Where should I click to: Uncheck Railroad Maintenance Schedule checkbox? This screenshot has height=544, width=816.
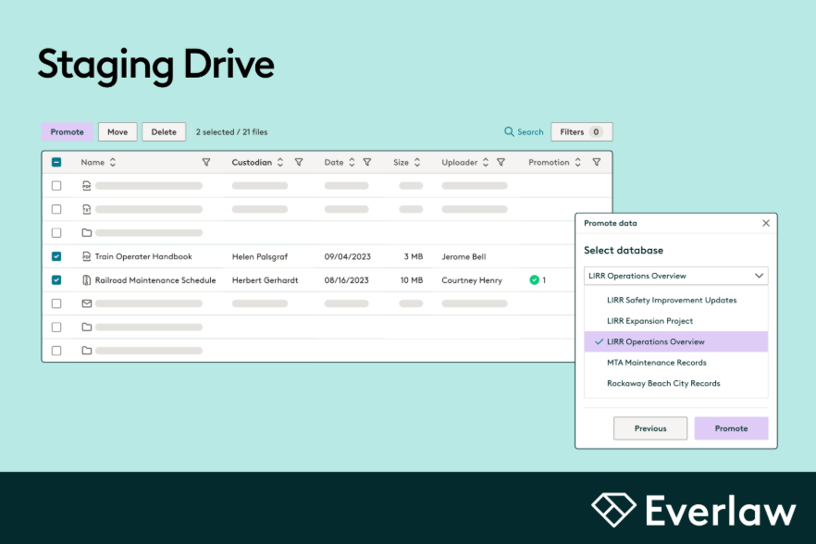click(56, 280)
